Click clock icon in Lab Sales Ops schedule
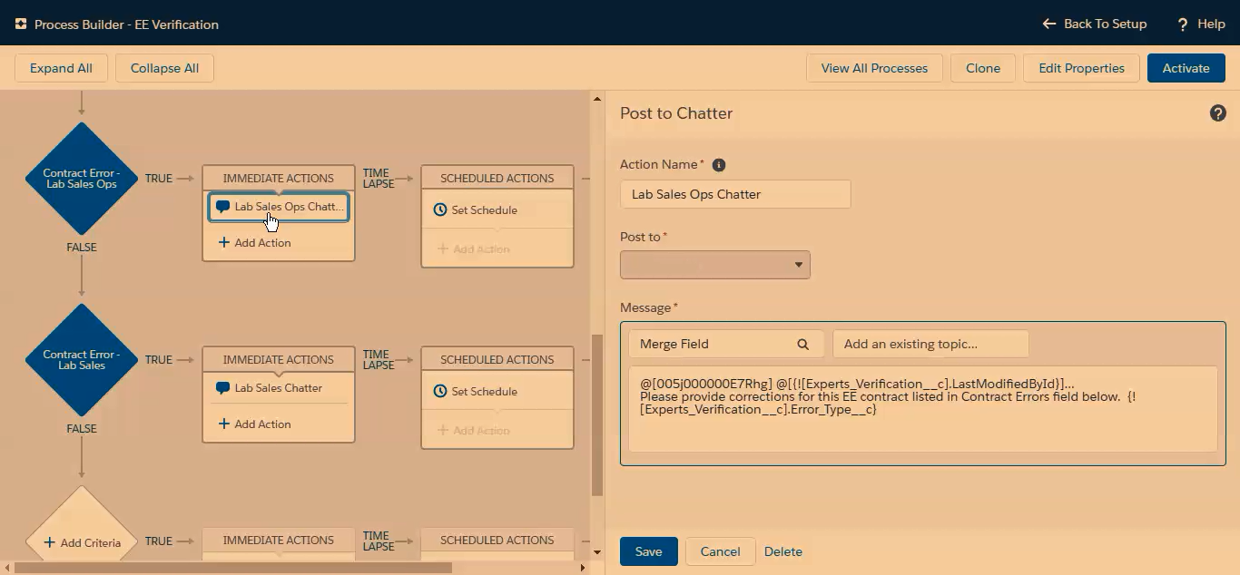The height and width of the screenshot is (575, 1240). pyautogui.click(x=440, y=210)
